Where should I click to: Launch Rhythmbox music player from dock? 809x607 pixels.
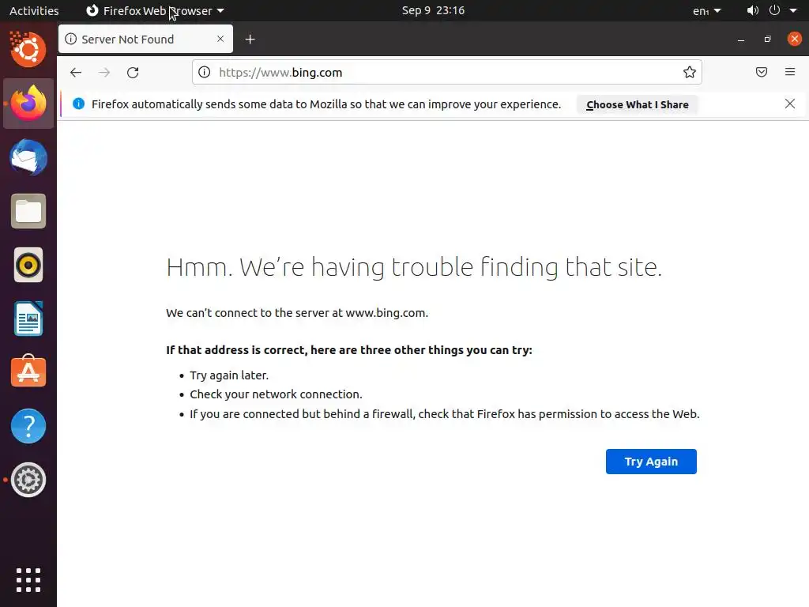28,266
